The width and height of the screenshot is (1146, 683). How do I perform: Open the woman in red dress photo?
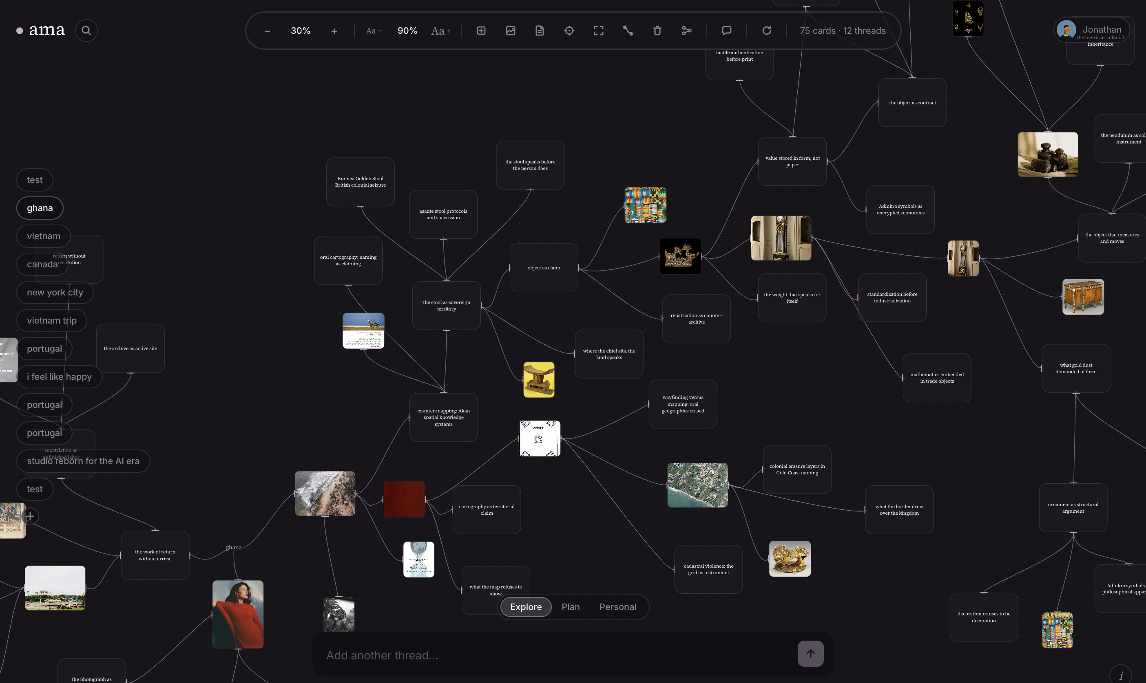pos(238,615)
